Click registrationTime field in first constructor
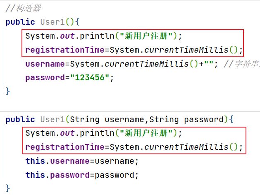Viewport: 260px width, 195px height. [x=65, y=50]
